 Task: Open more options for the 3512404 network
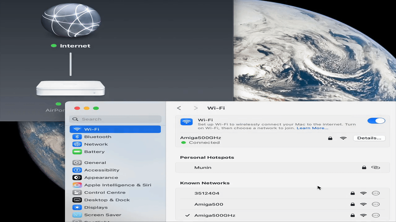[376, 193]
